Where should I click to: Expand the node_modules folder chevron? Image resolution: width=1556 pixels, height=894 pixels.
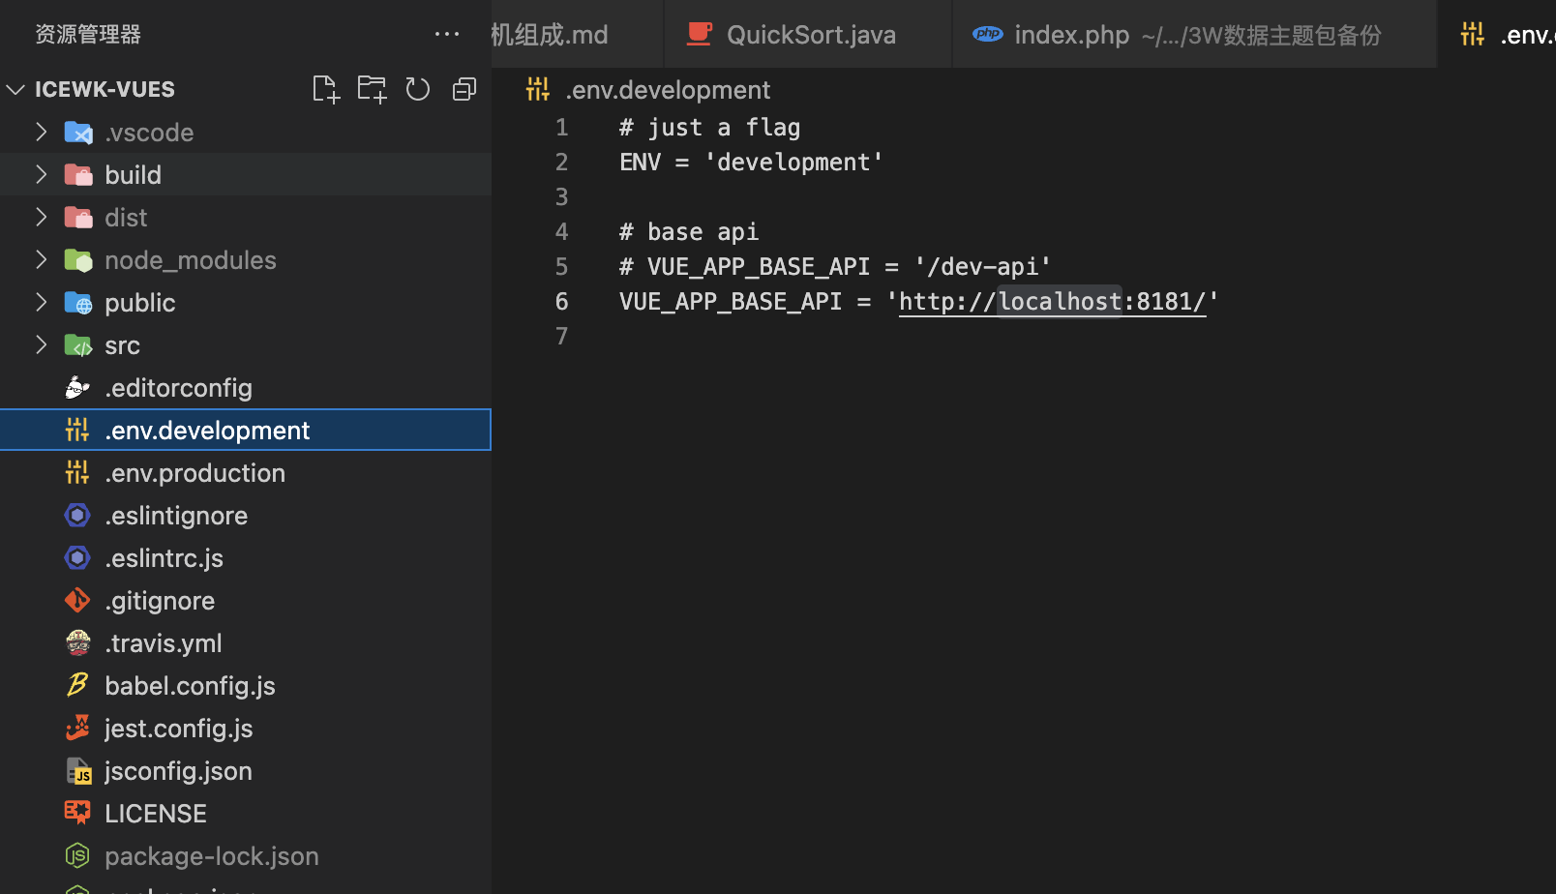tap(42, 260)
